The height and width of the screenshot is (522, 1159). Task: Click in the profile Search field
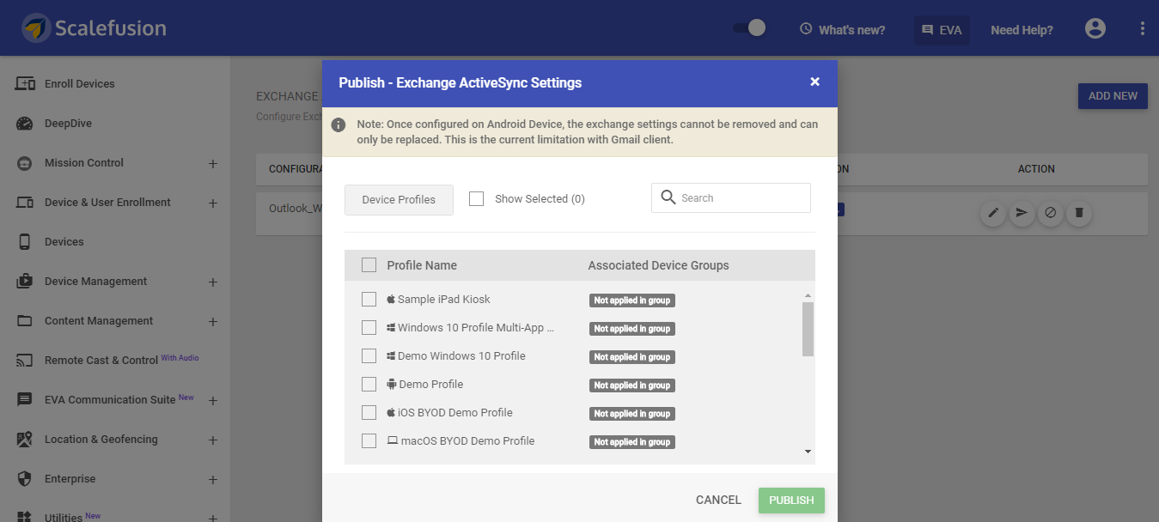click(731, 197)
